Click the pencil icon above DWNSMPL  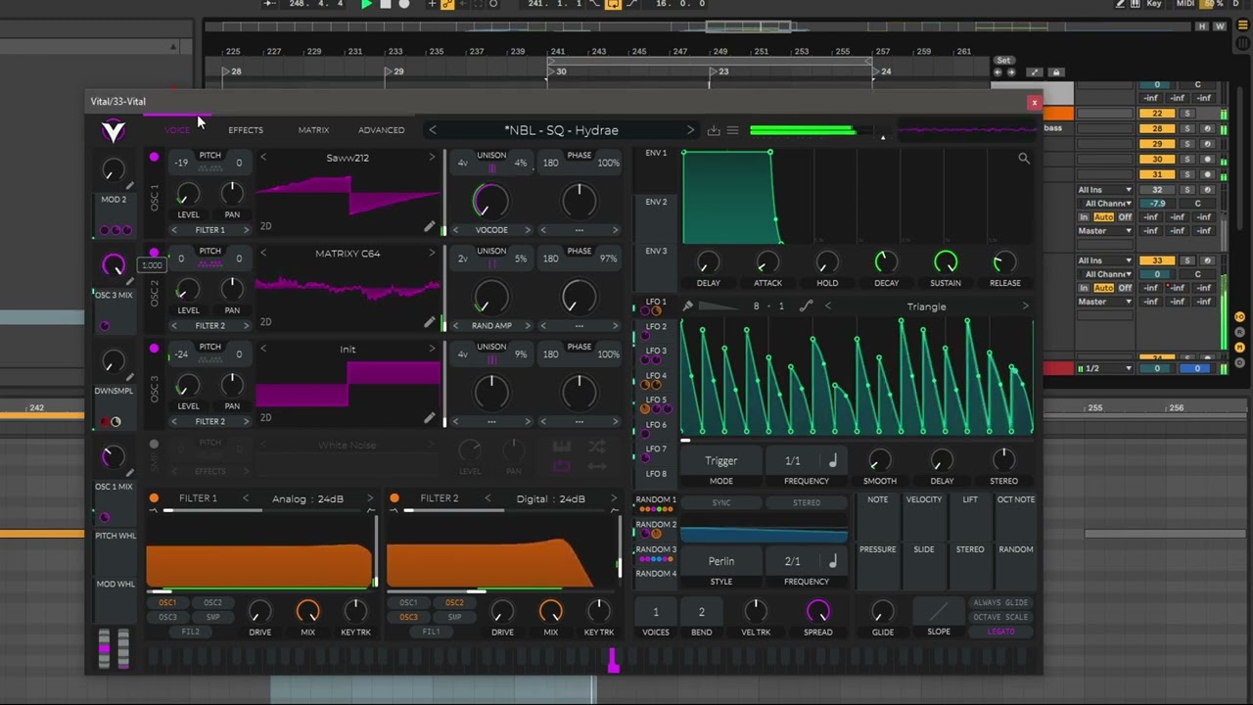click(x=130, y=378)
